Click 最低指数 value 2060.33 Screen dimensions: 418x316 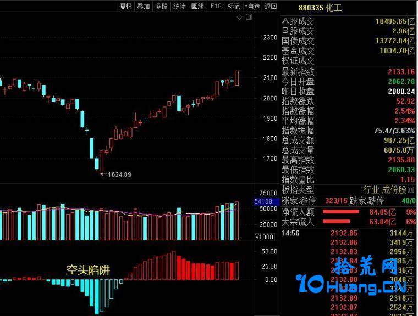point(401,170)
